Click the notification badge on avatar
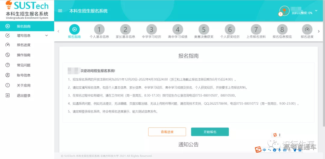 (x=280, y=14)
